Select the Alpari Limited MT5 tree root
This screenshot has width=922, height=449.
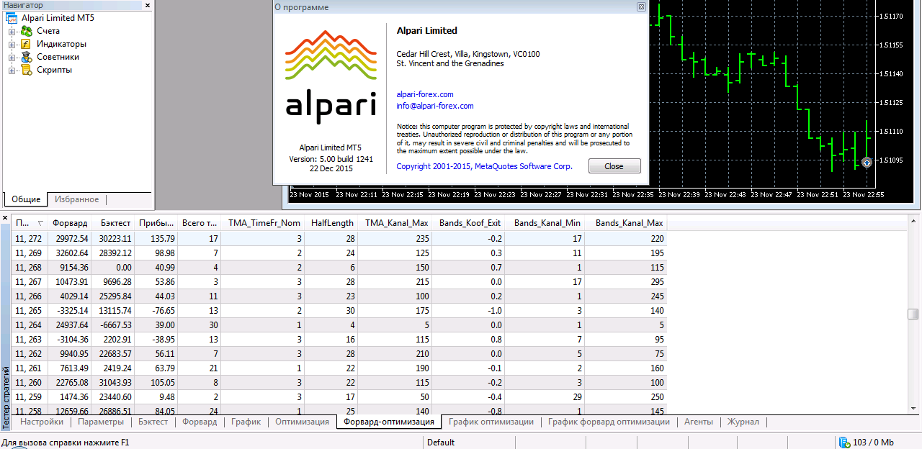[x=58, y=18]
